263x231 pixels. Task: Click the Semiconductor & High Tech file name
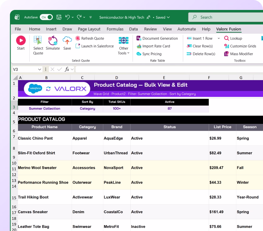tap(122, 17)
